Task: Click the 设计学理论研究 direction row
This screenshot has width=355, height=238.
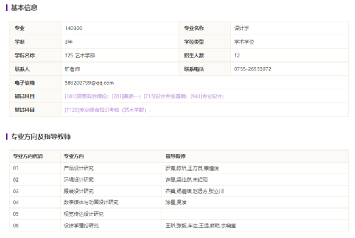Action: [179, 226]
